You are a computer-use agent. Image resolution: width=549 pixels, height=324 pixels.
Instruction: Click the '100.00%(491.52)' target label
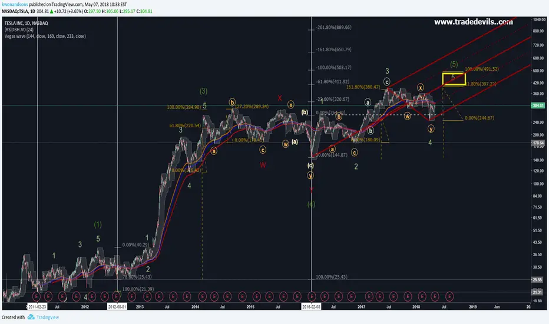(482, 69)
